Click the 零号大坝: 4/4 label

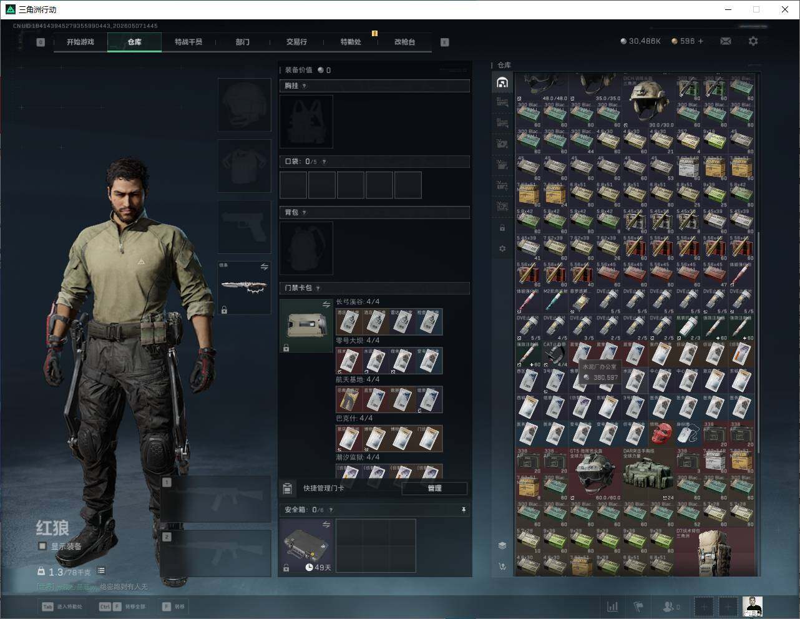[358, 341]
